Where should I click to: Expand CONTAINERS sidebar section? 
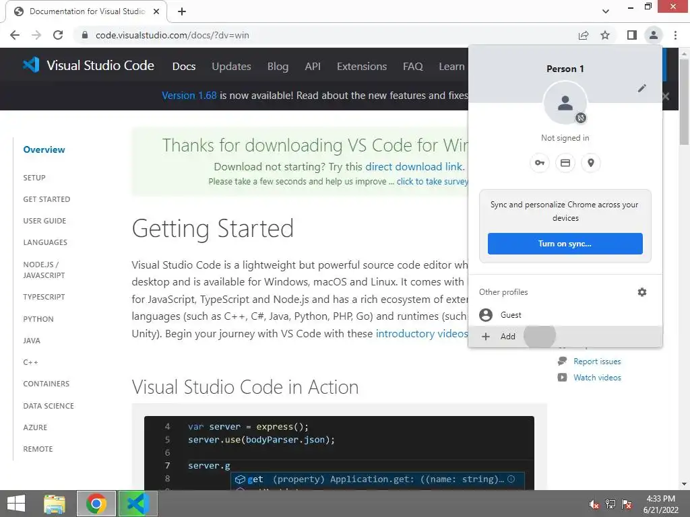(46, 384)
